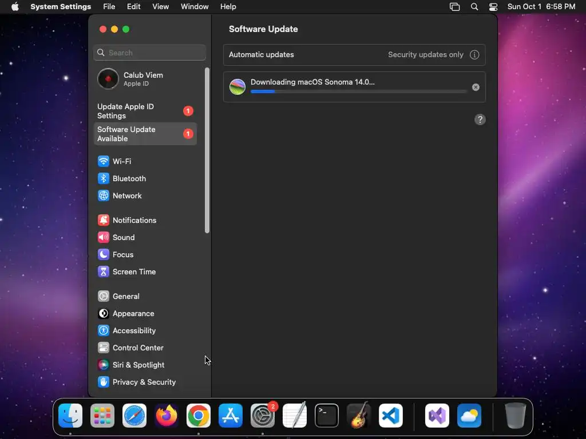Open TextEdit from the Dock
The width and height of the screenshot is (586, 439).
tap(295, 416)
